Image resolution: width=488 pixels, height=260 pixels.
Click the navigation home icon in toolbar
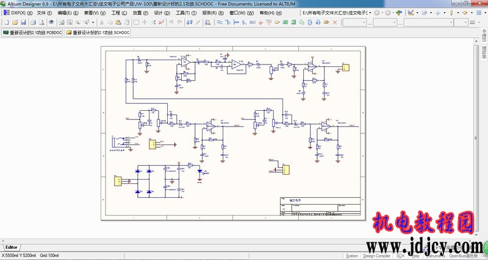click(x=399, y=13)
